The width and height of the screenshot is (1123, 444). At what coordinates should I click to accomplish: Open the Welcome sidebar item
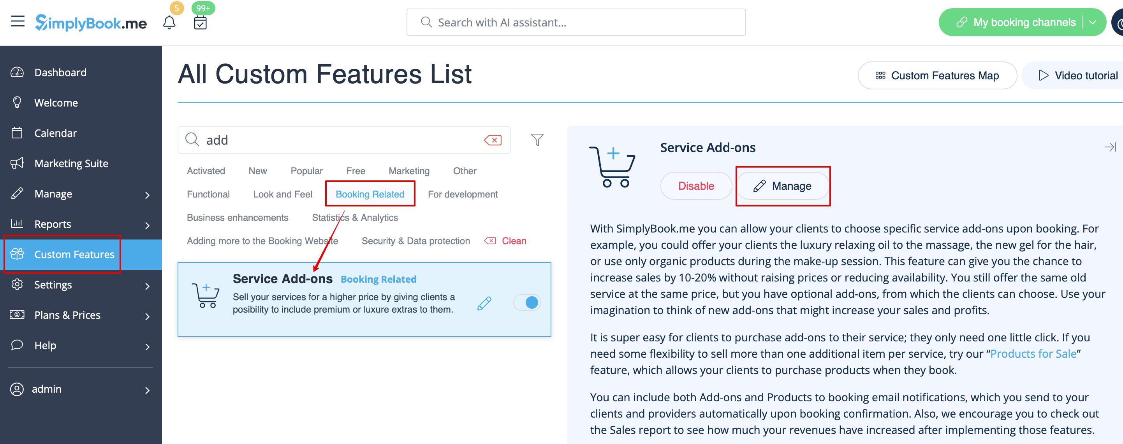[x=81, y=103]
